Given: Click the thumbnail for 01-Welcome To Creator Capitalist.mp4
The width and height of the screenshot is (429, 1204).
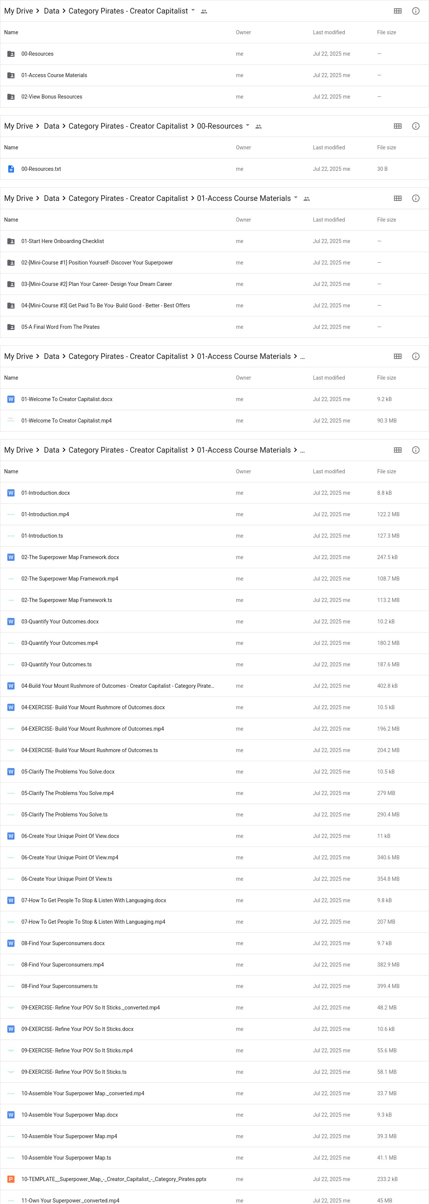Looking at the screenshot, I should pyautogui.click(x=11, y=421).
